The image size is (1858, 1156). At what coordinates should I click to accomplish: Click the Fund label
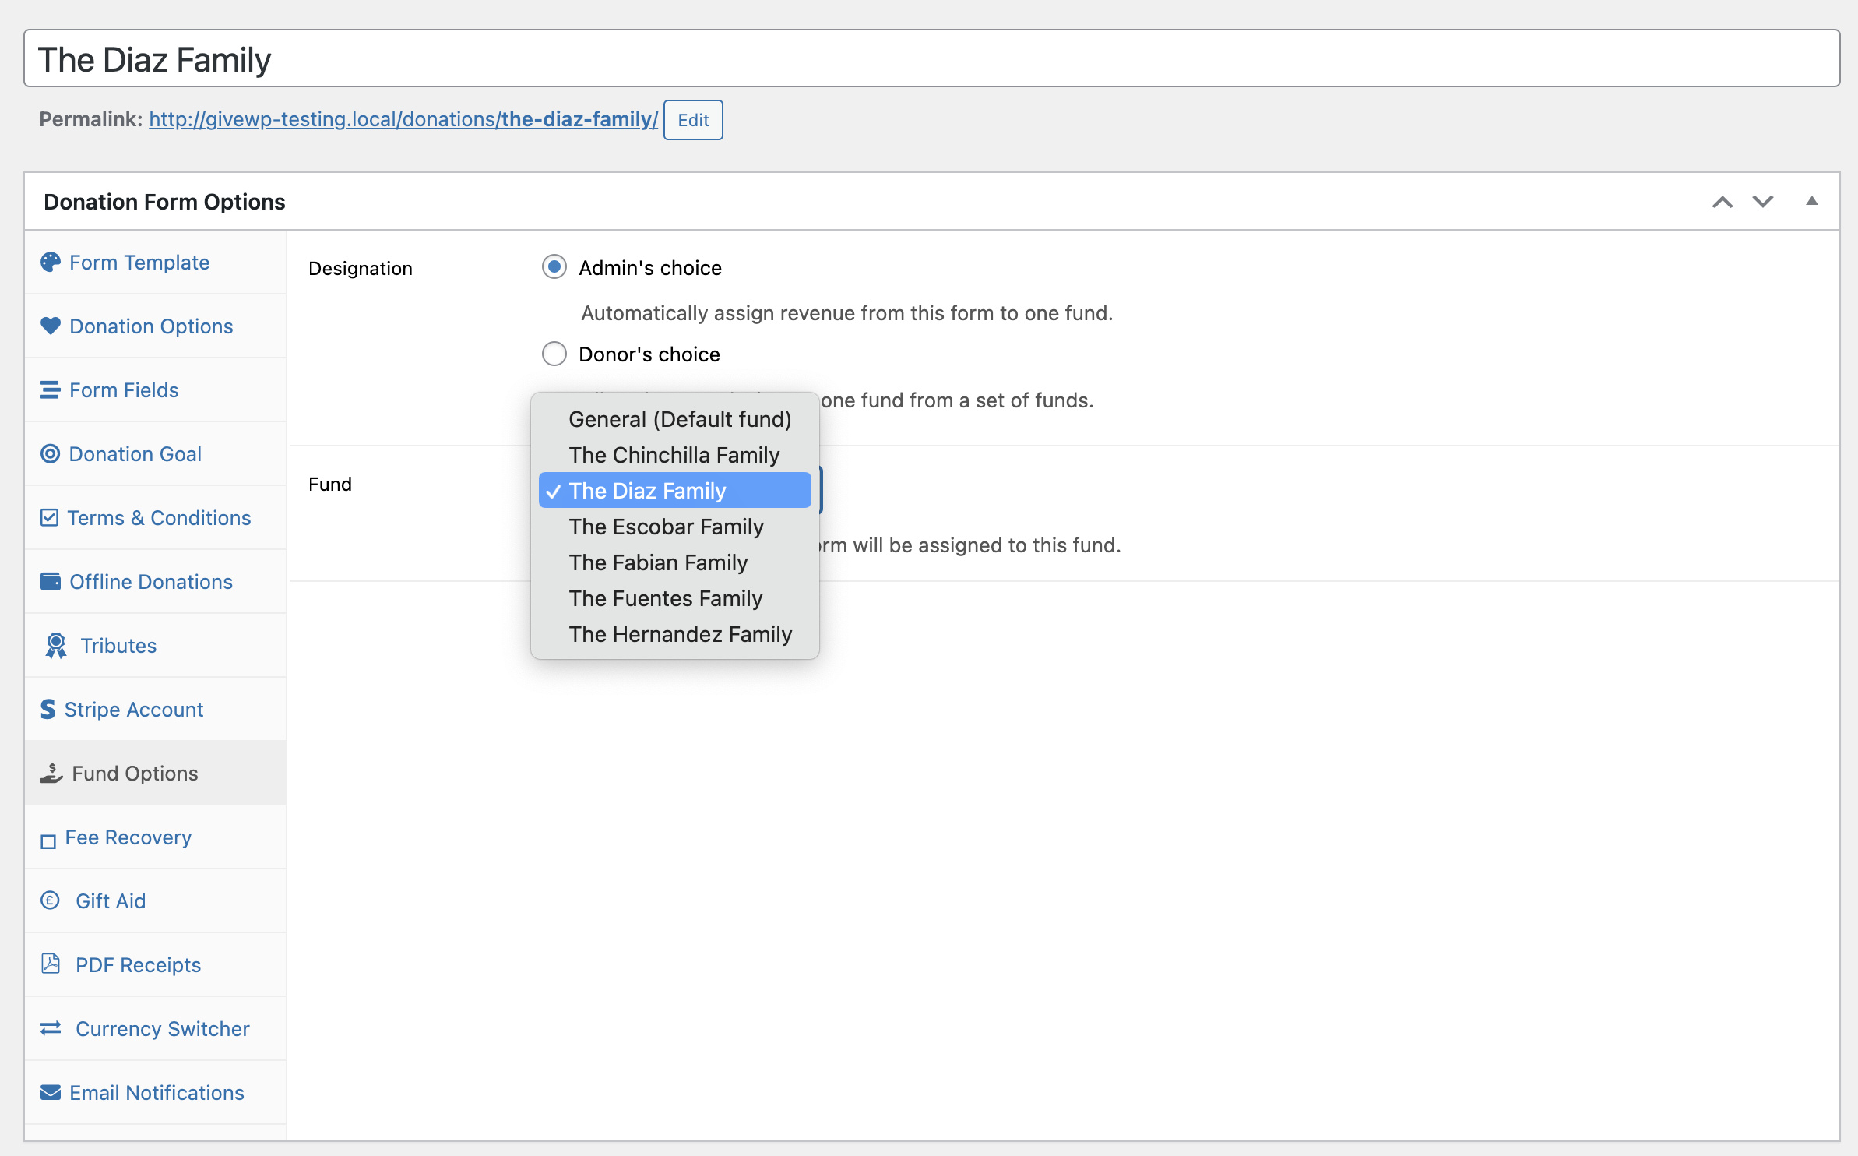[x=330, y=485]
